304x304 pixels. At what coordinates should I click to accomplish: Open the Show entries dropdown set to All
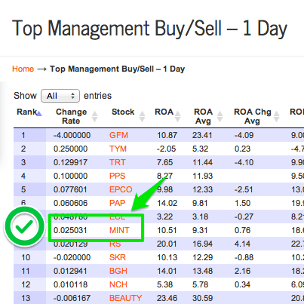tap(60, 96)
